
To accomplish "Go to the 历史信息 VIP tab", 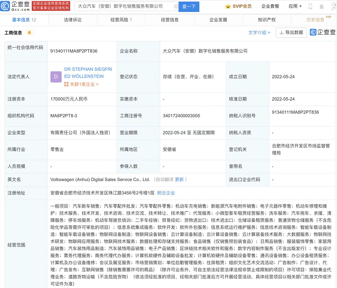I will coord(317,20).
